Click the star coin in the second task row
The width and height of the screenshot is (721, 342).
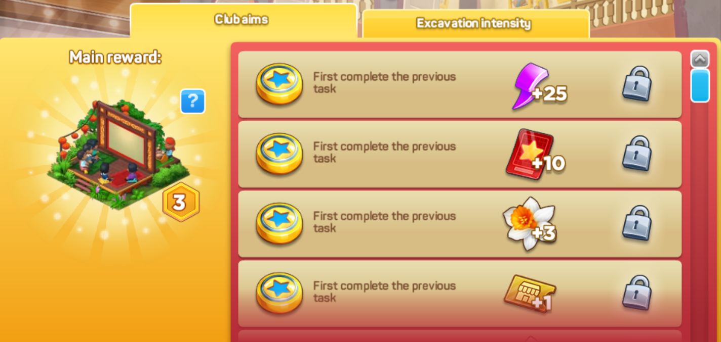pos(279,154)
